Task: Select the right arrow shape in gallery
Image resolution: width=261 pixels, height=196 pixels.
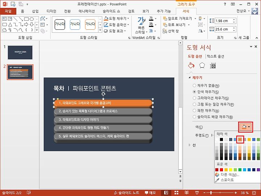Action: tap(26, 25)
